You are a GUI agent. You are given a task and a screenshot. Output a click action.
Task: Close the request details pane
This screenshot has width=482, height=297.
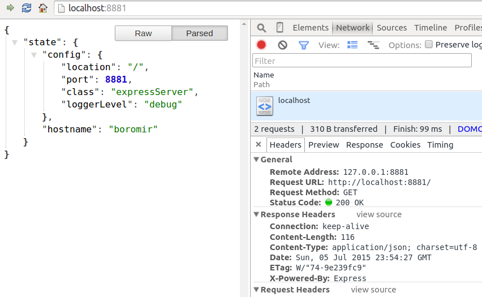259,144
